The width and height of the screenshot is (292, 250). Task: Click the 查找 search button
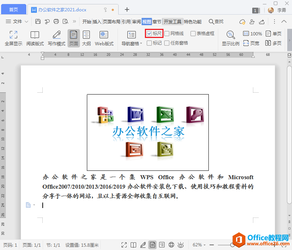point(216,22)
